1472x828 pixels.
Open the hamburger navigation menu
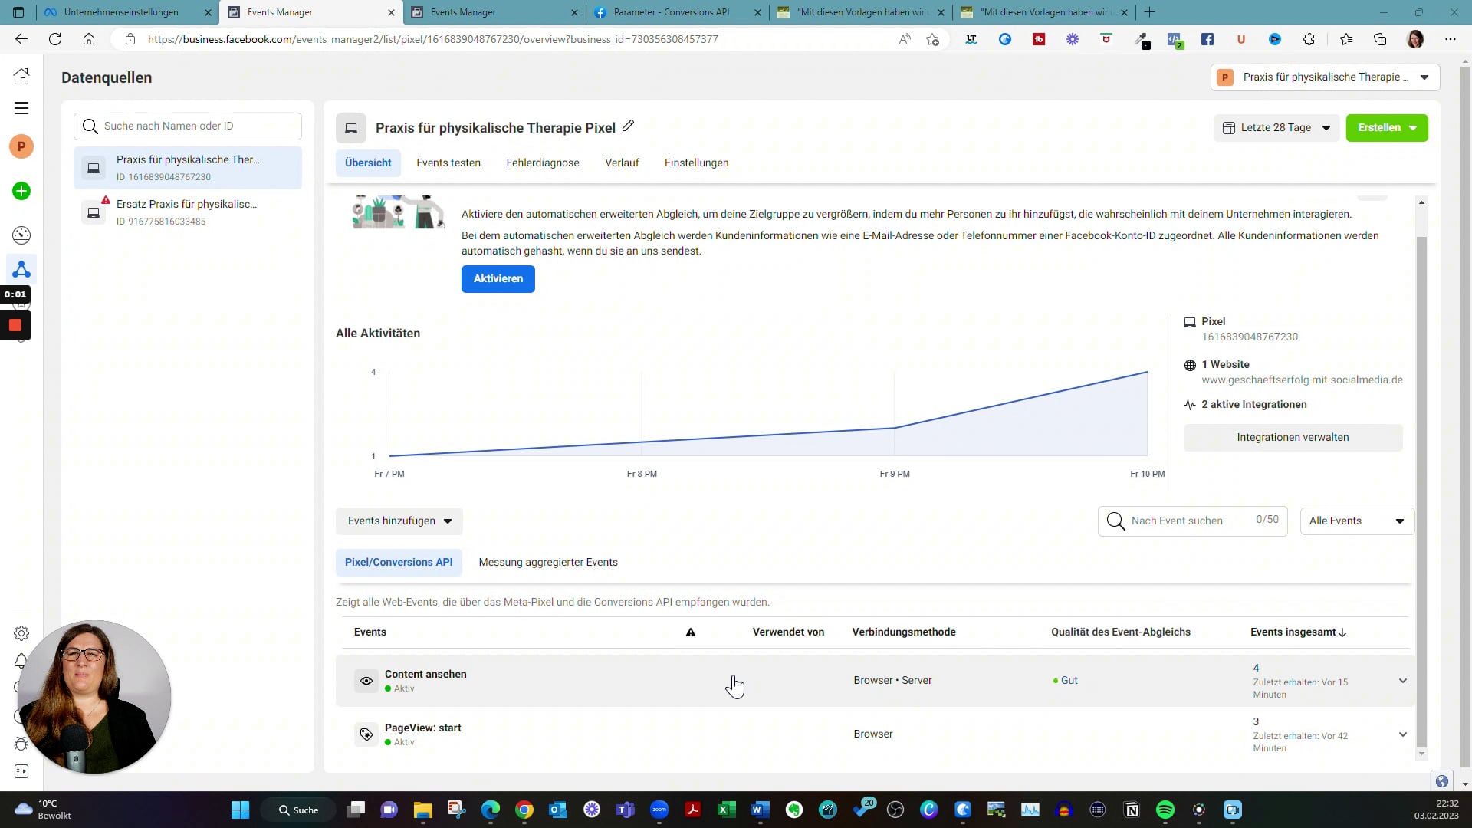pyautogui.click(x=21, y=109)
